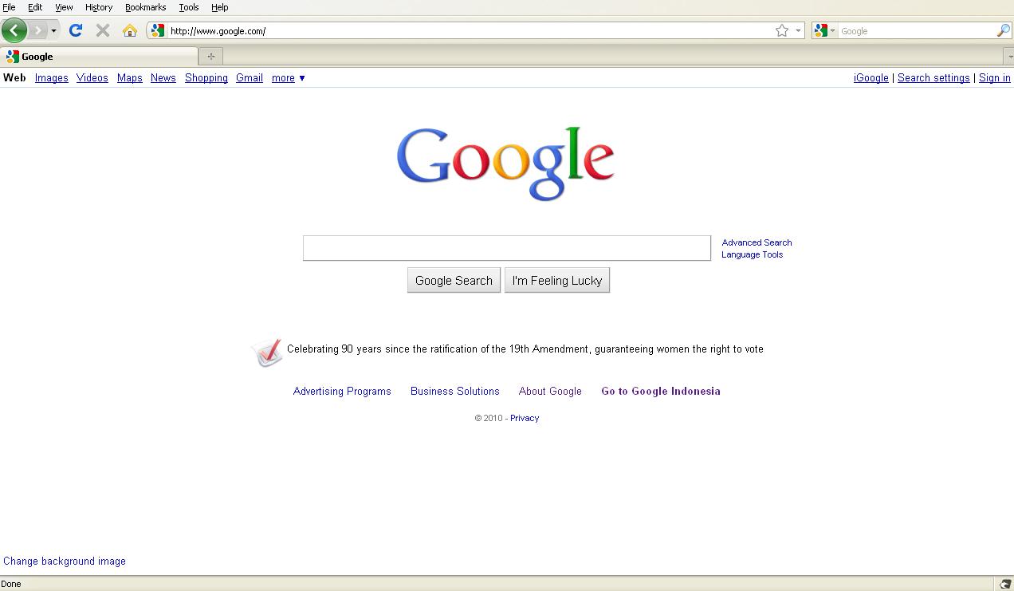Image resolution: width=1014 pixels, height=591 pixels.
Task: Click the status bar icon at bottom right
Action: tap(1006, 584)
